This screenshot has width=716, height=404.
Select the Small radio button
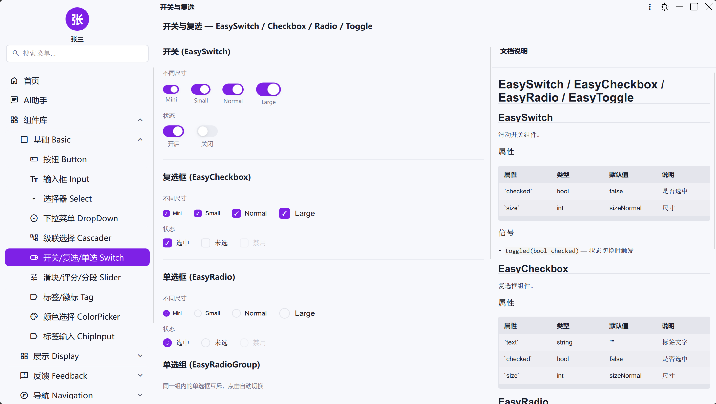point(198,313)
